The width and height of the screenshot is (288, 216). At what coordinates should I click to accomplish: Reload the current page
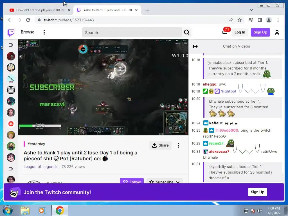28,20
